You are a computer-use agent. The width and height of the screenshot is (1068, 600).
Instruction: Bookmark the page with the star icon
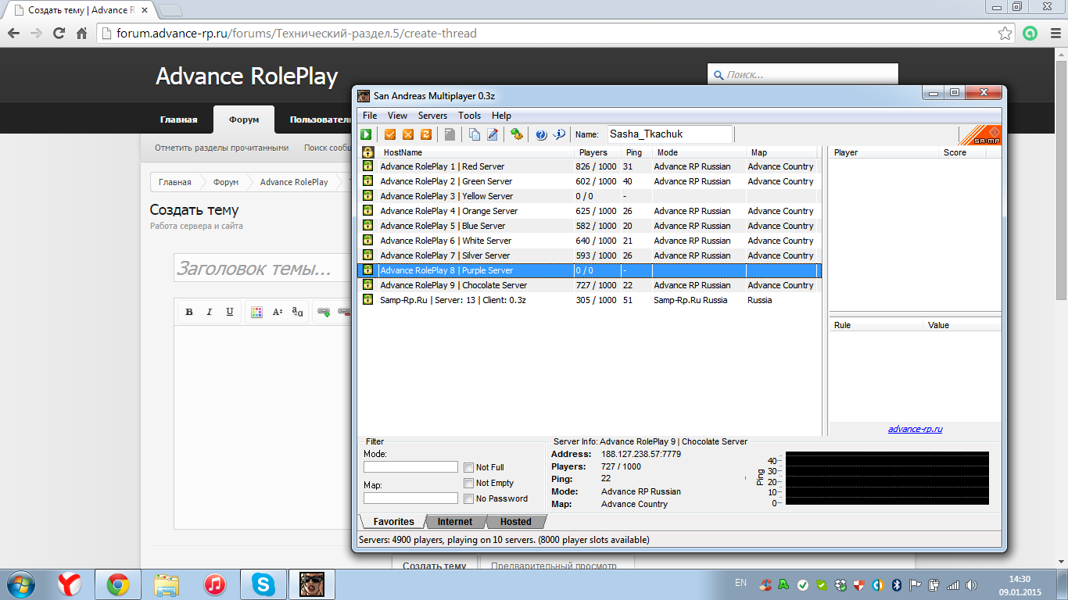coord(1005,34)
